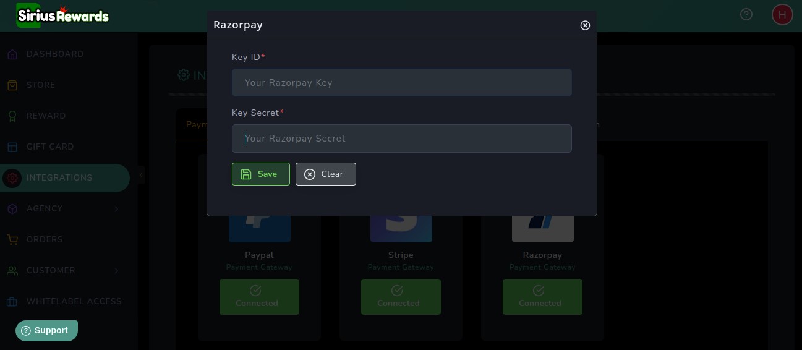Image resolution: width=802 pixels, height=350 pixels.
Task: Click the Paypal card title
Action: (x=259, y=255)
